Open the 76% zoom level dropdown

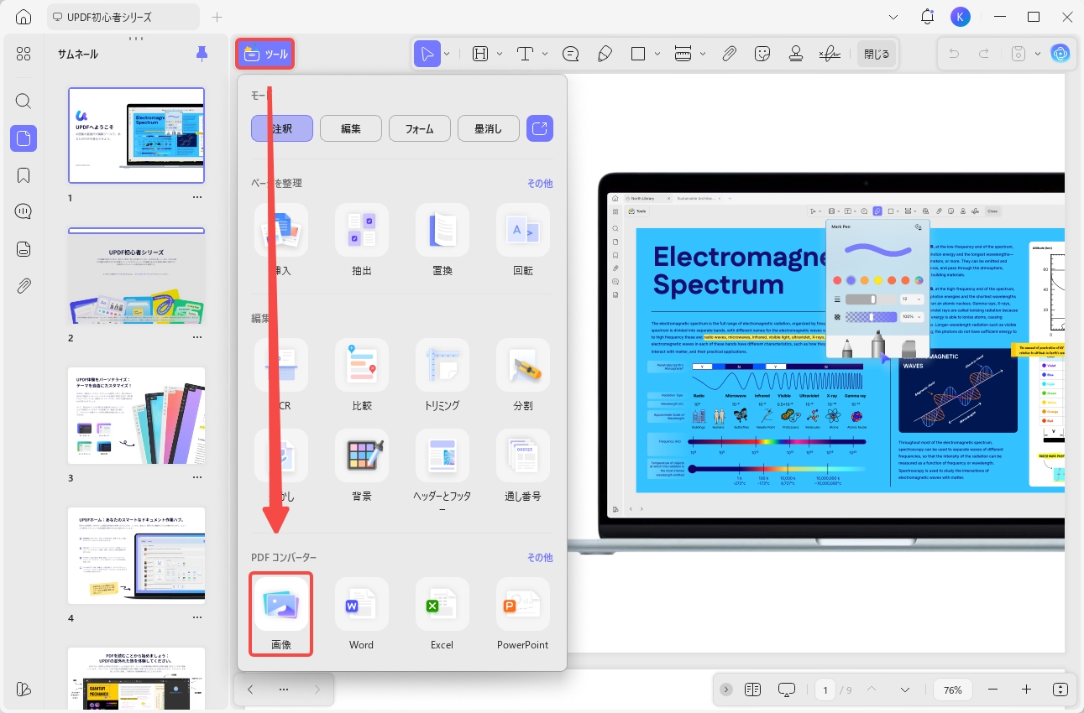click(953, 690)
